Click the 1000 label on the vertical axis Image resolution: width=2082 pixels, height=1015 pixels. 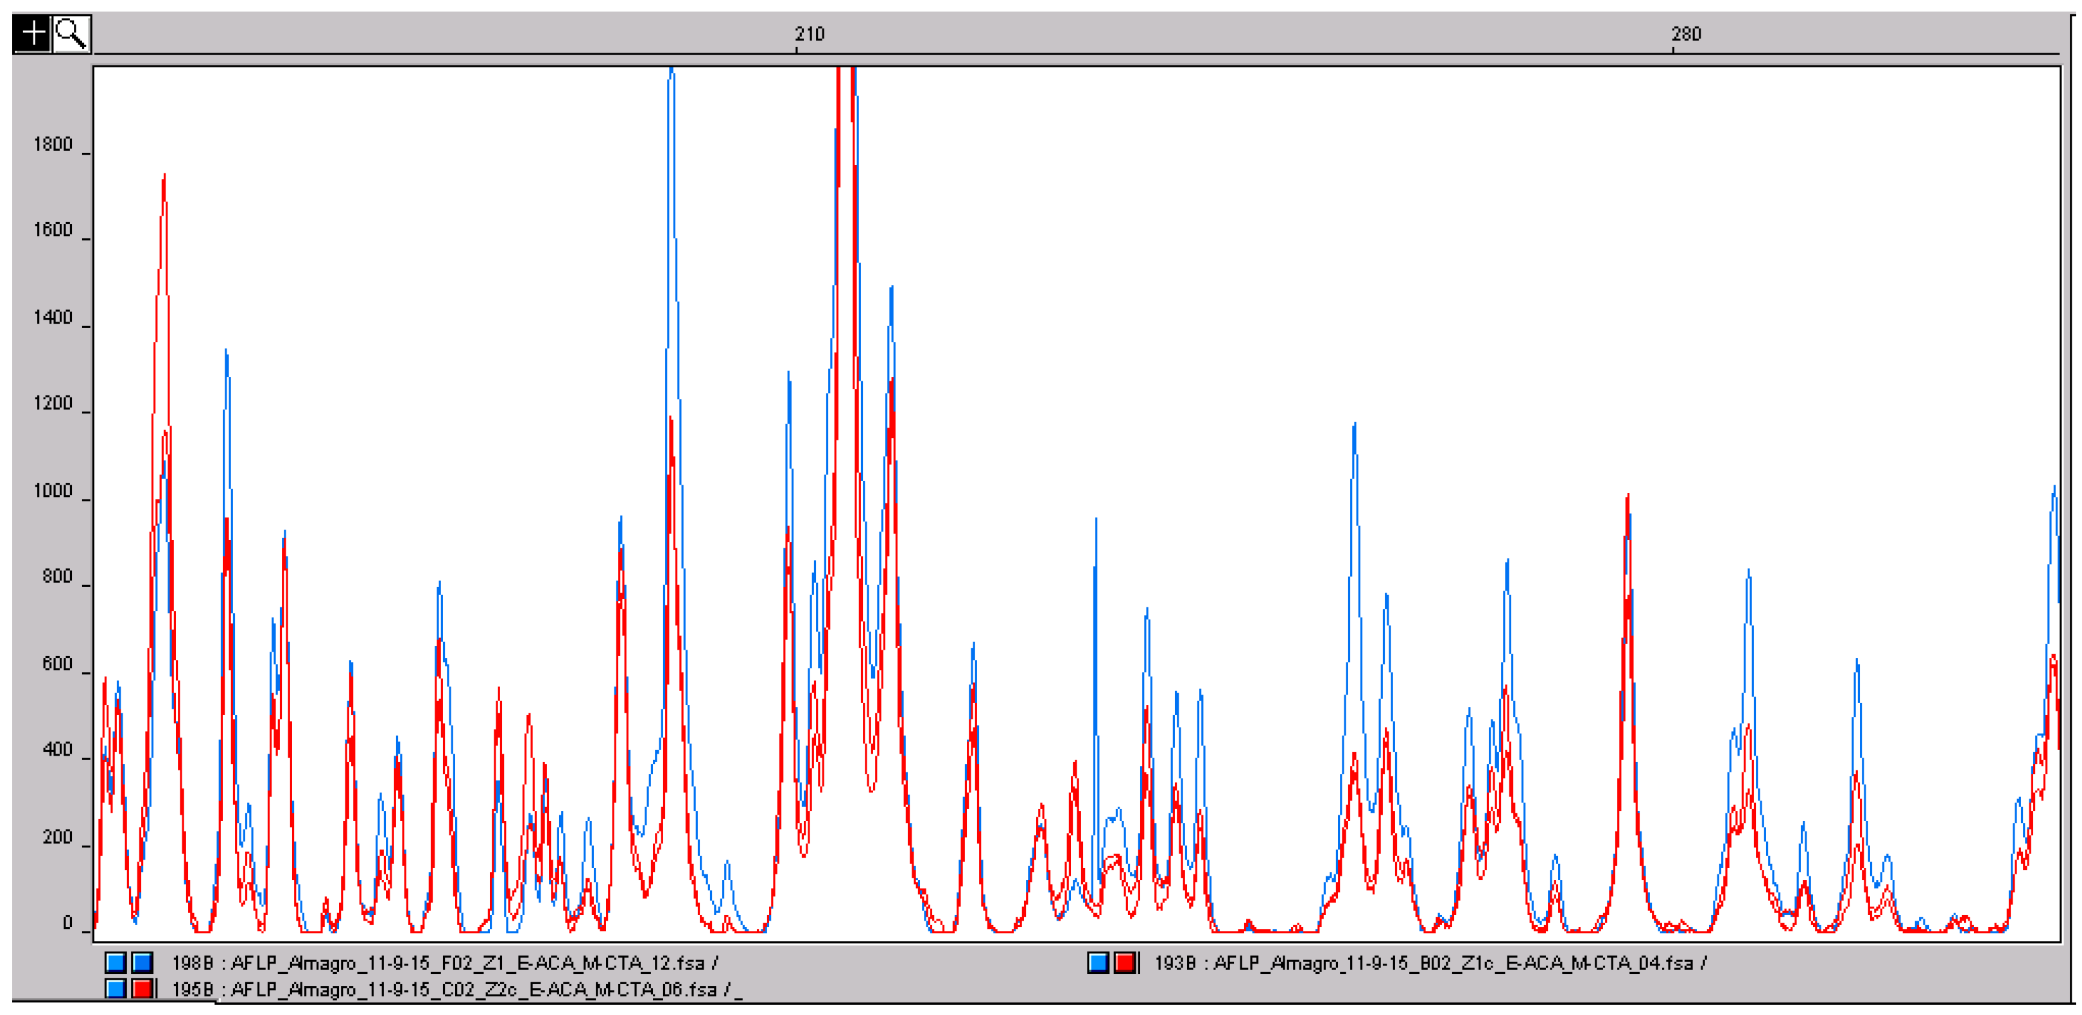53,491
